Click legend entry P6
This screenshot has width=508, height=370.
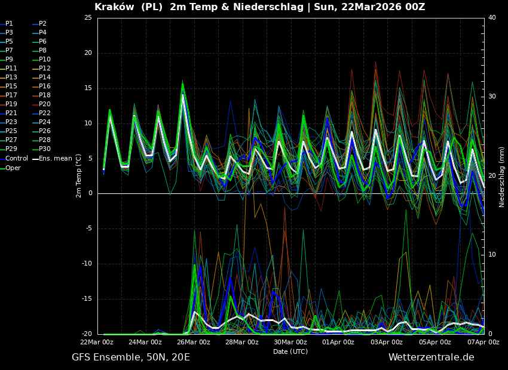point(39,41)
